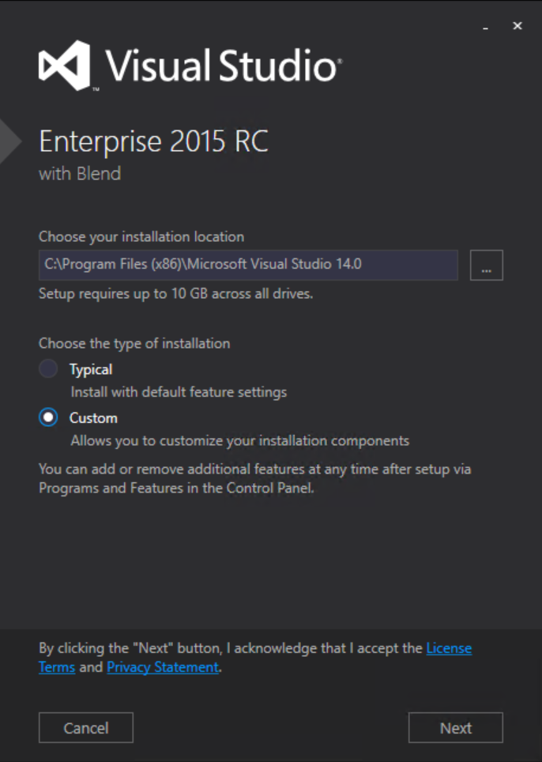Viewport: 542px width, 762px height.
Task: Click the "Custom" option label text
Action: [93, 417]
